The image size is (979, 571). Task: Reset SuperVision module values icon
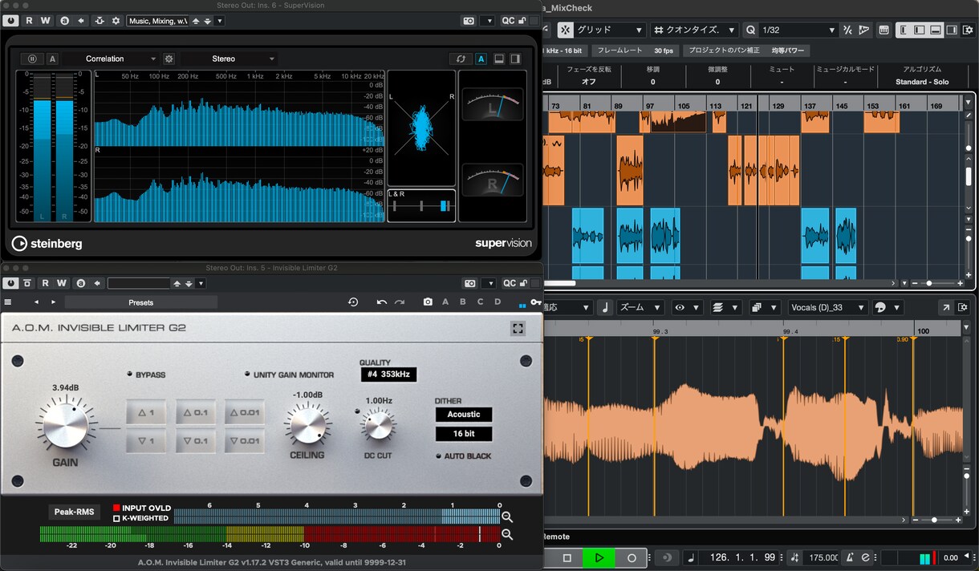(461, 59)
